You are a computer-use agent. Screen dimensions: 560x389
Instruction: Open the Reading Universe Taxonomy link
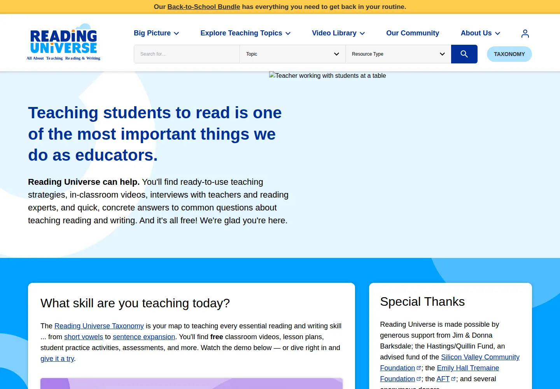[x=99, y=326]
